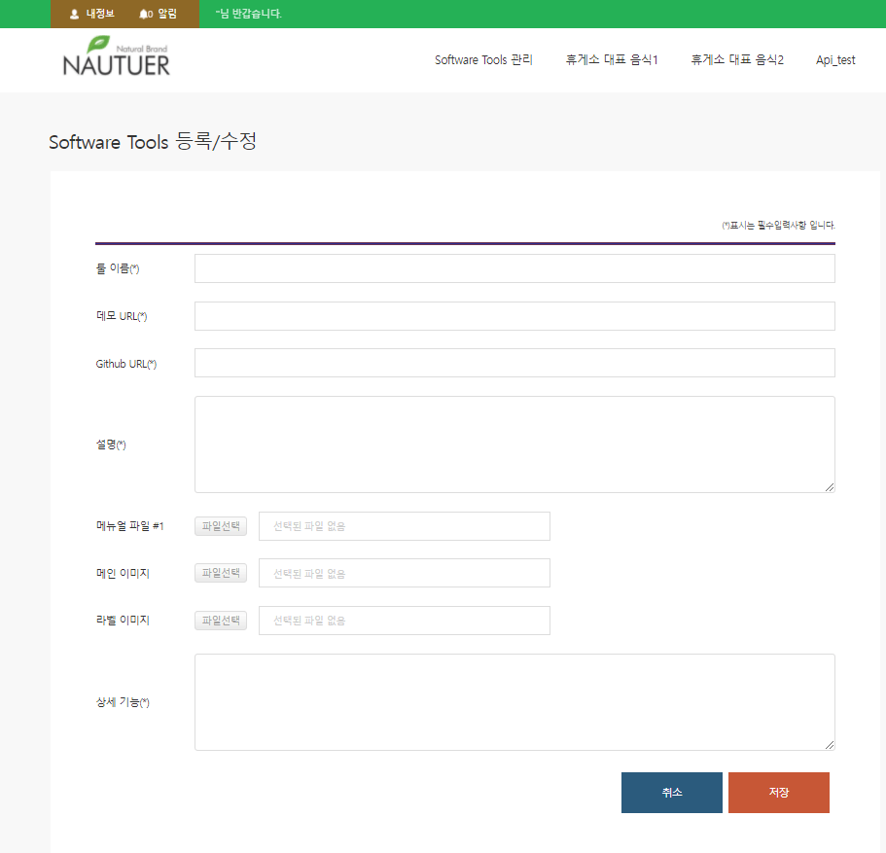Choose a file for 메인 이미지
The image size is (886, 853).
coord(221,573)
